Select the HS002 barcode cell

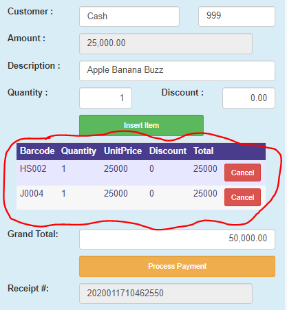[33, 169]
